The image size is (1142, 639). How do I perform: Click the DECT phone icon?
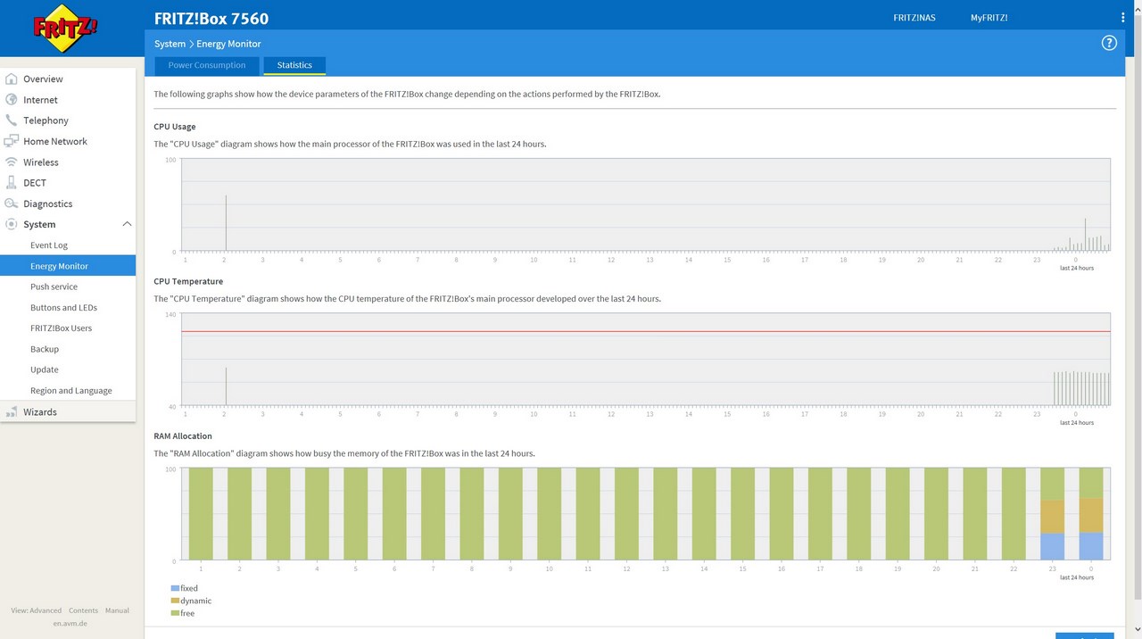point(12,183)
